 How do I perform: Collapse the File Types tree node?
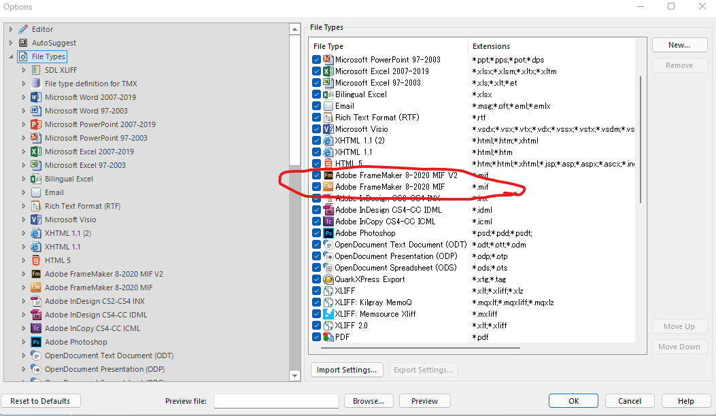coord(10,56)
